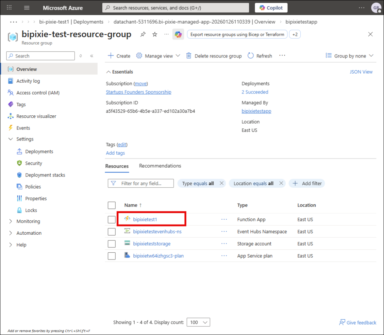This screenshot has width=384, height=335.
Task: Add resource group to favorites star
Action: coord(155,35)
